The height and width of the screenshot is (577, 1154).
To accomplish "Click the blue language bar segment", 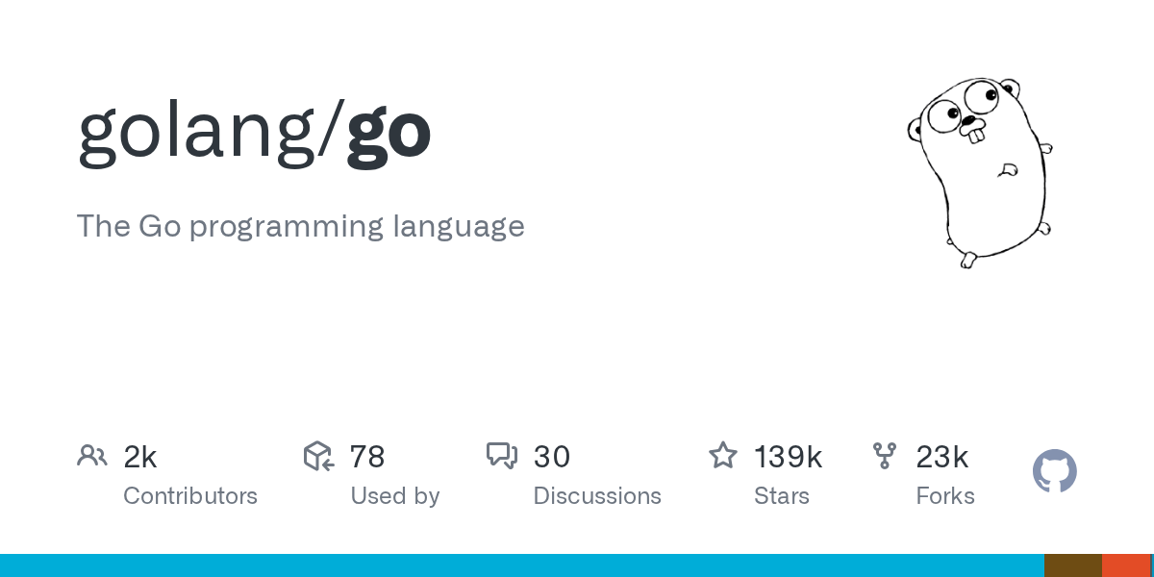I will pyautogui.click(x=522, y=565).
